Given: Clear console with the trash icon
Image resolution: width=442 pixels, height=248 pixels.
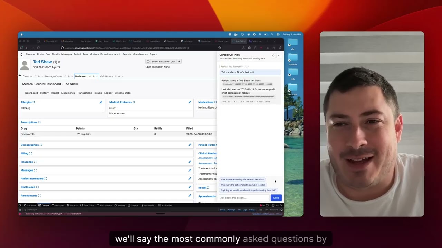Looking at the screenshot, I should click(x=20, y=210).
